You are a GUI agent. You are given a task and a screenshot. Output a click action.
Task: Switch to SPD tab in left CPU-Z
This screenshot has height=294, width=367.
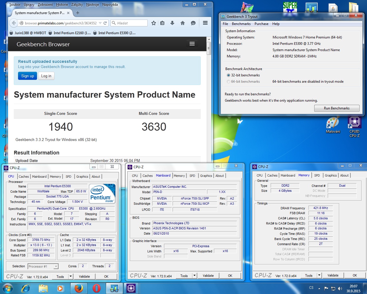tap(69, 177)
